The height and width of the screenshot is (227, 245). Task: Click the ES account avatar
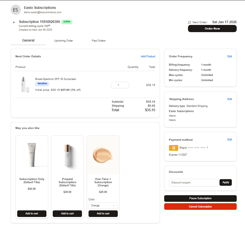tap(16, 10)
